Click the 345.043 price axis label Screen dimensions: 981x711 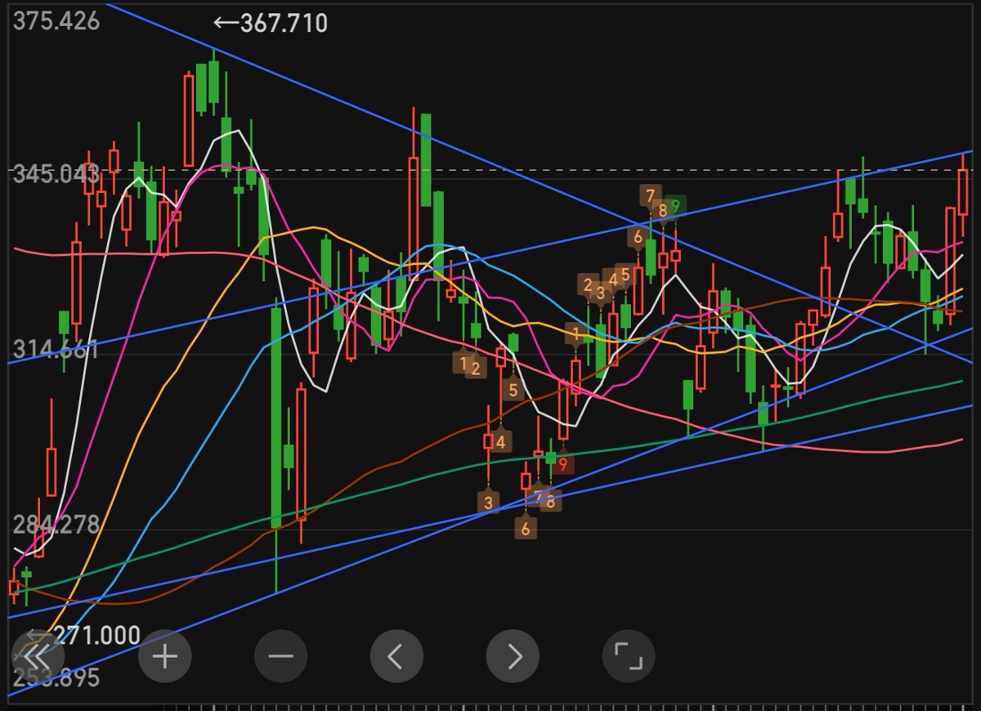coord(56,174)
